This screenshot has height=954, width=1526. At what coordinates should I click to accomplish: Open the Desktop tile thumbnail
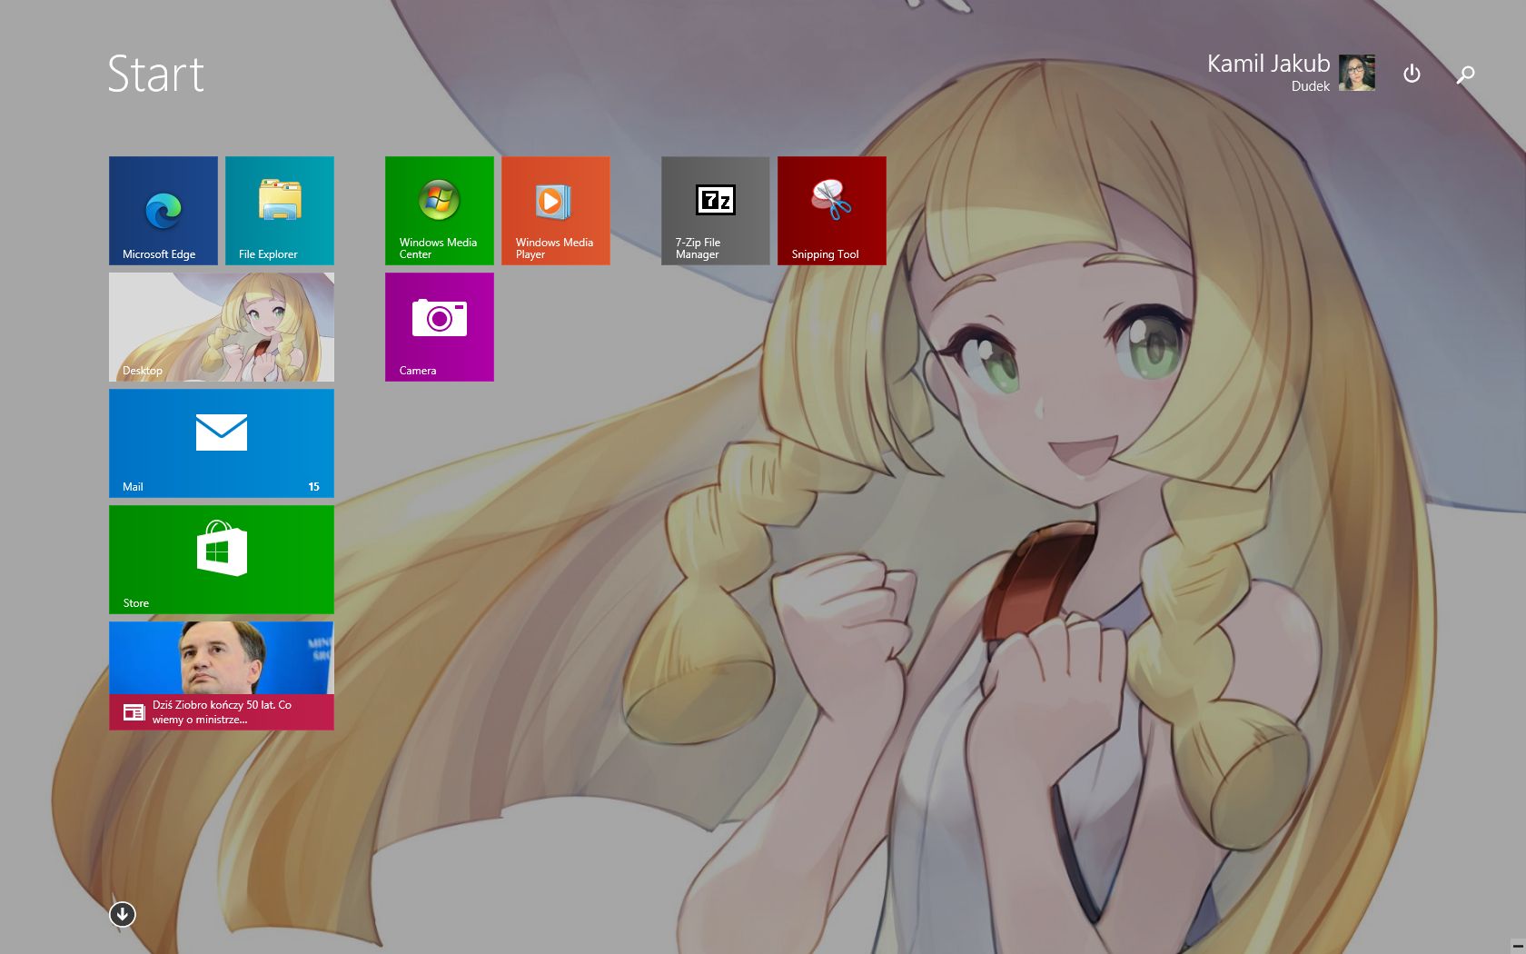(x=222, y=327)
